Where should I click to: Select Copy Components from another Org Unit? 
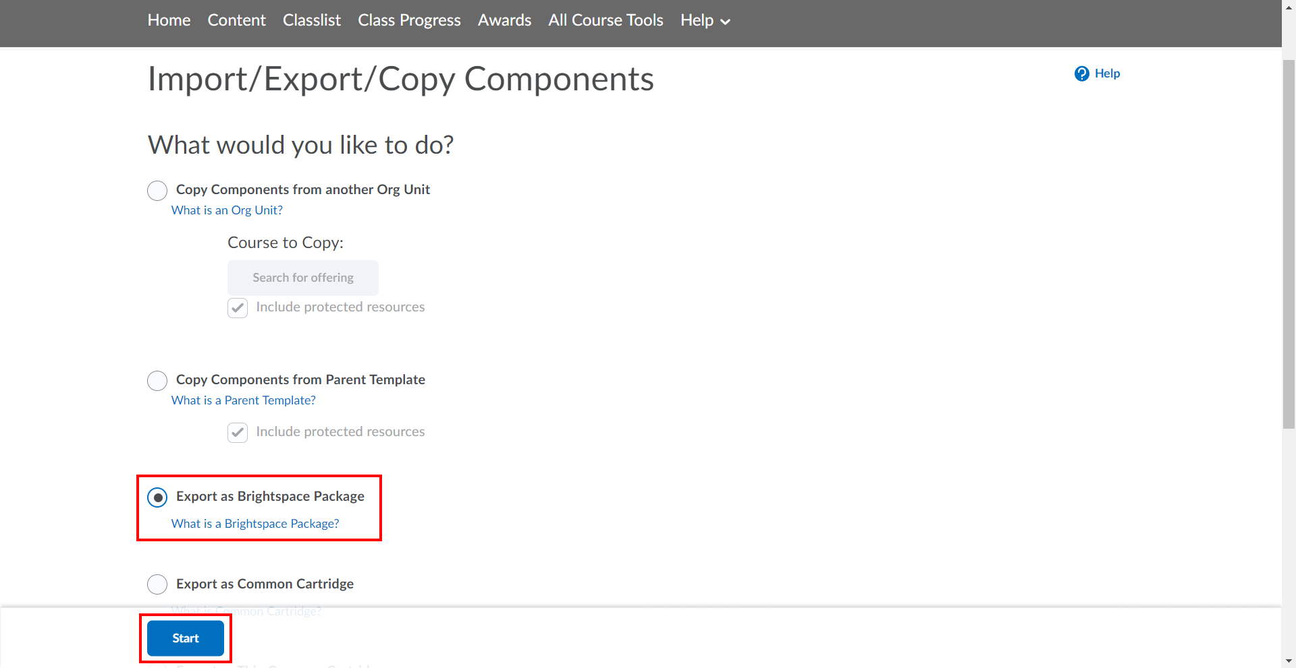pos(157,191)
